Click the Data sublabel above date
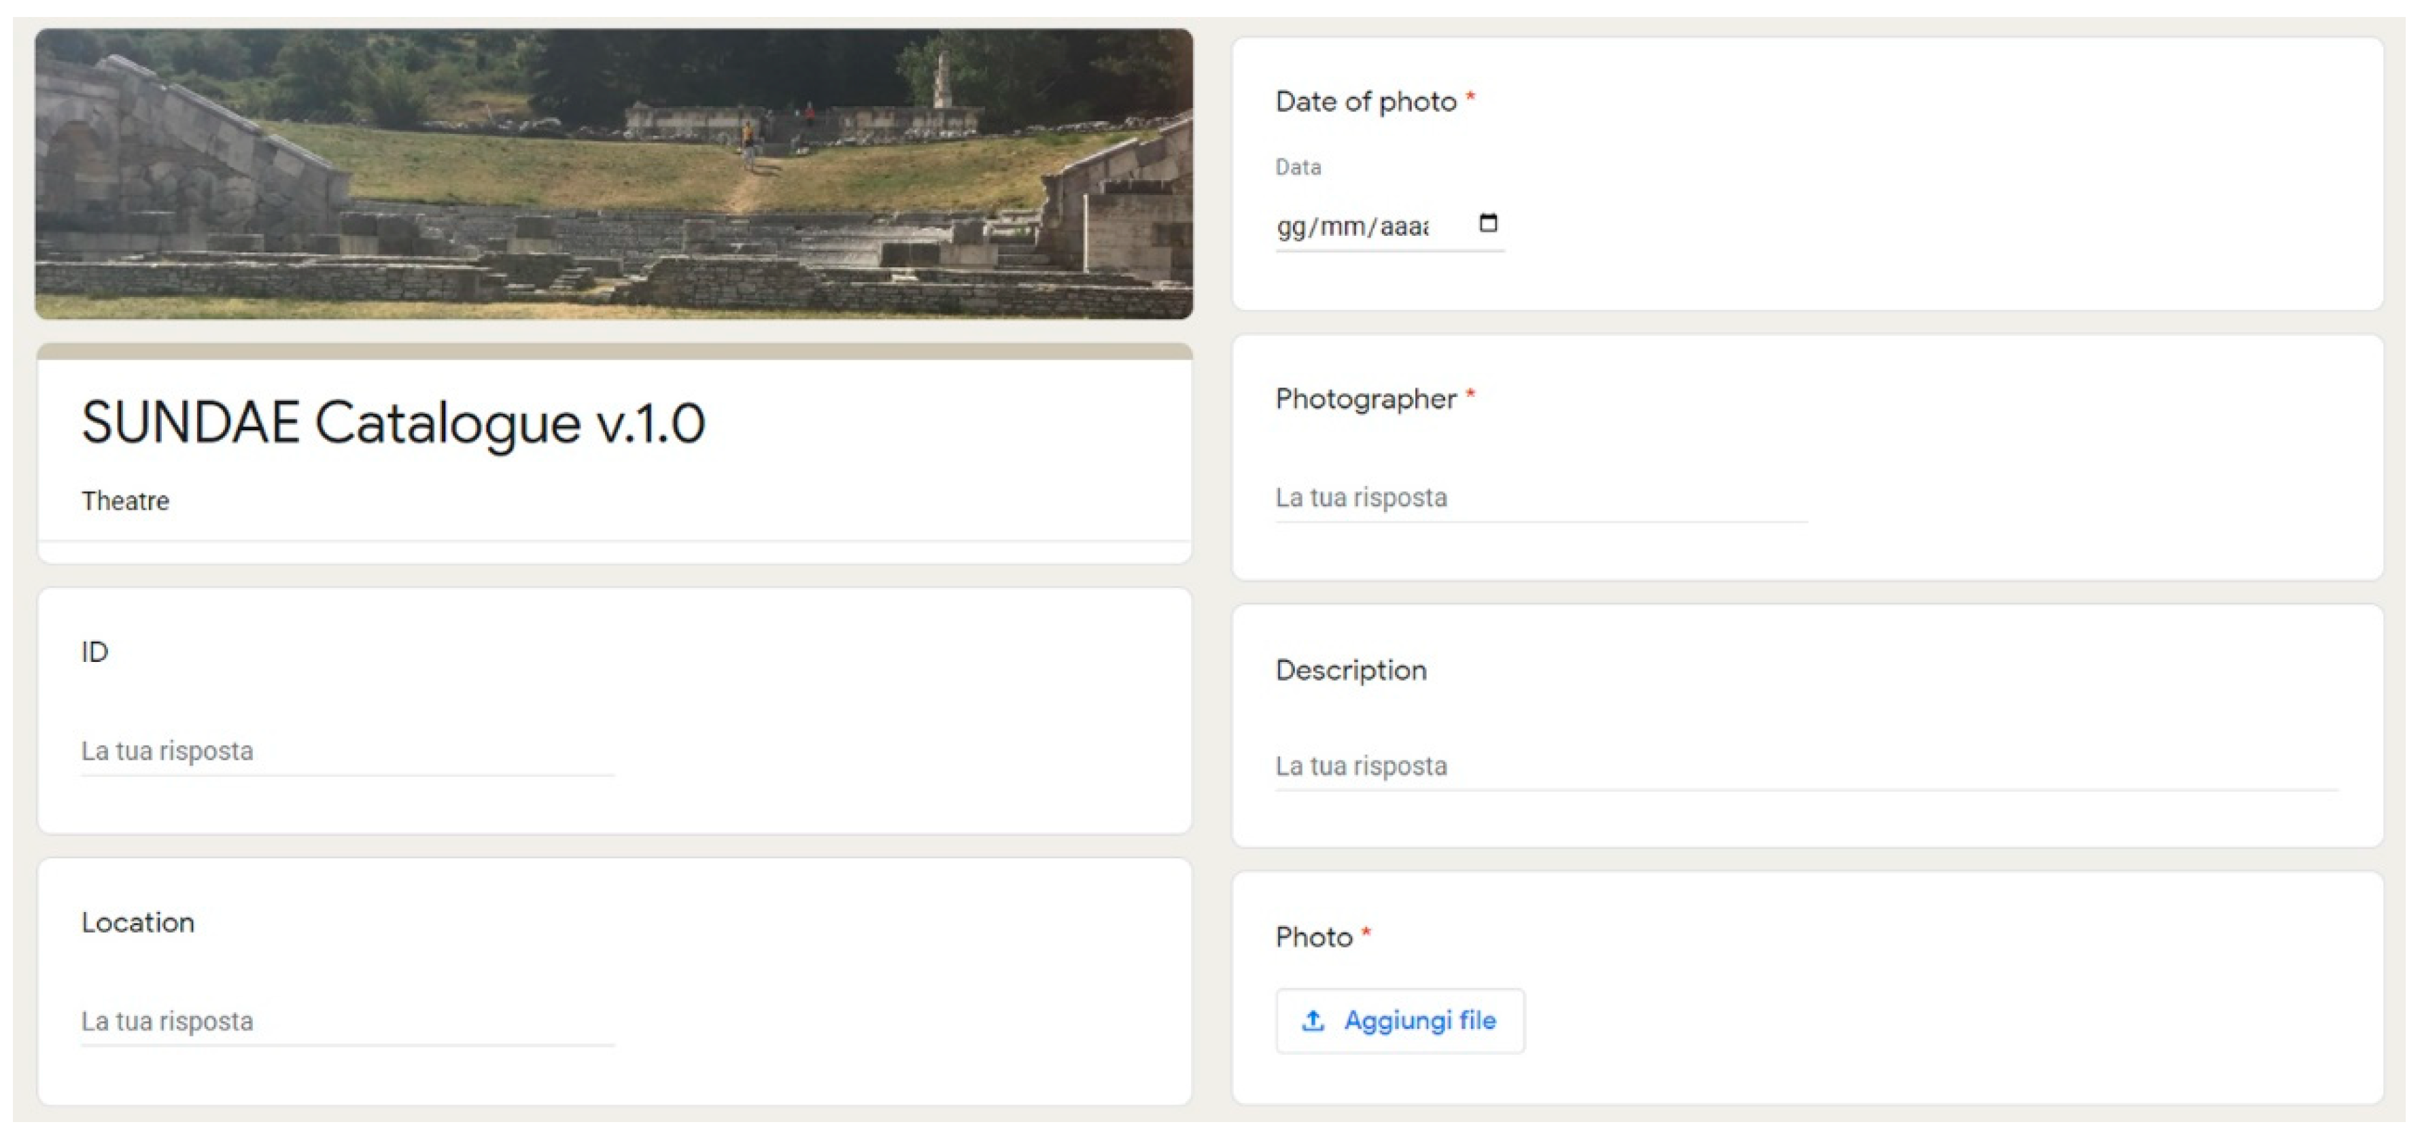This screenshot has height=1137, width=2420. tap(1298, 167)
